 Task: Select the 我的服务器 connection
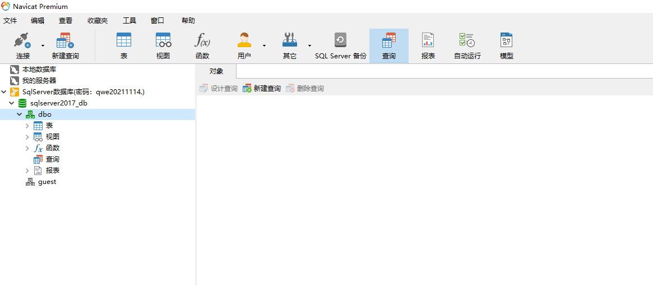tap(39, 80)
